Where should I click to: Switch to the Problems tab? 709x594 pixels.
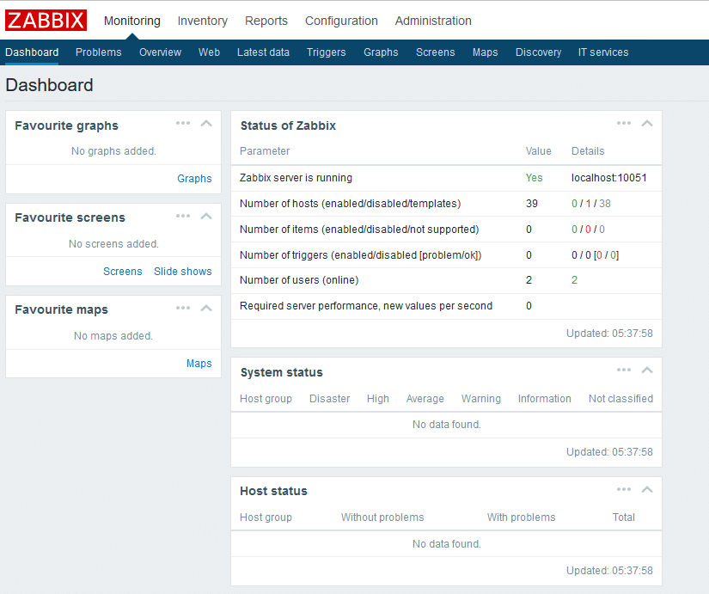[99, 52]
